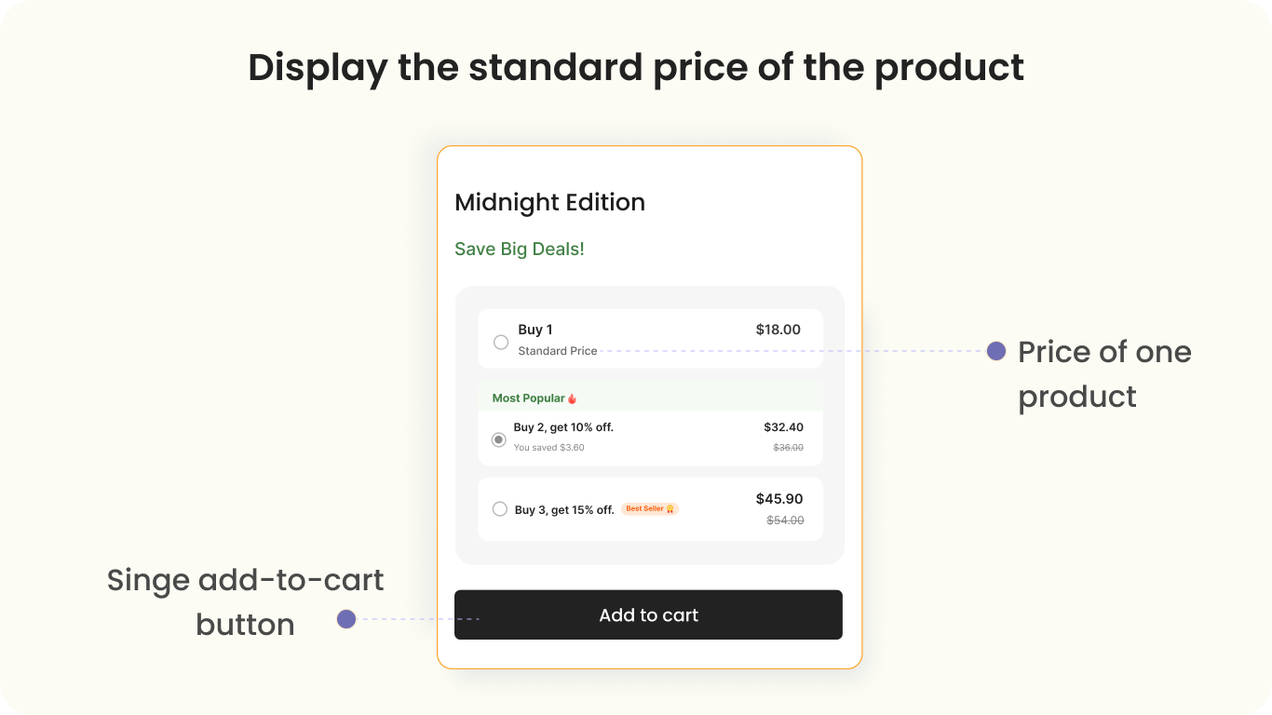This screenshot has width=1272, height=715.
Task: Select the Buy 3 radio button
Action: tap(500, 509)
